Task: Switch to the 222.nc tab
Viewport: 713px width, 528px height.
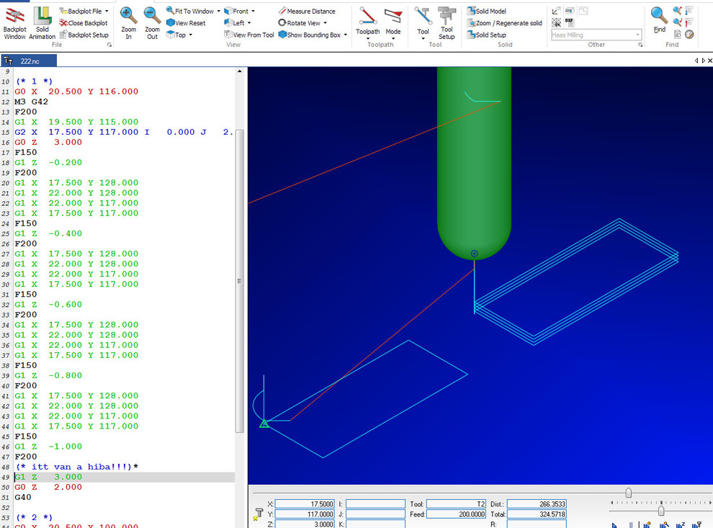Action: coord(30,61)
